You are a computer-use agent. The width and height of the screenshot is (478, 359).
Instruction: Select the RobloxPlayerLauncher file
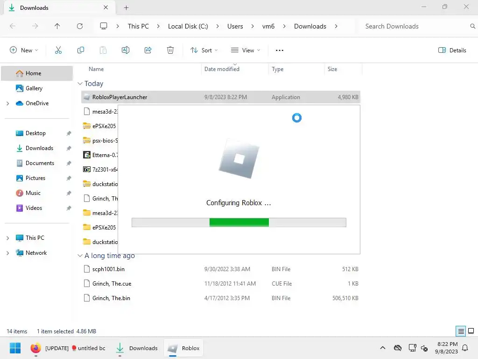[x=221, y=97]
